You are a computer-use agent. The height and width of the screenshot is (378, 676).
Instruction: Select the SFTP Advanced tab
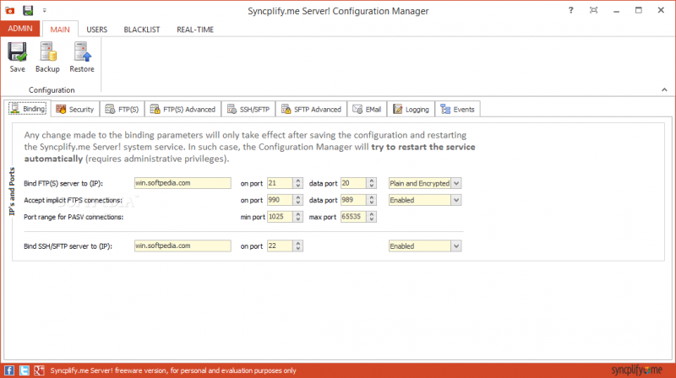point(311,110)
